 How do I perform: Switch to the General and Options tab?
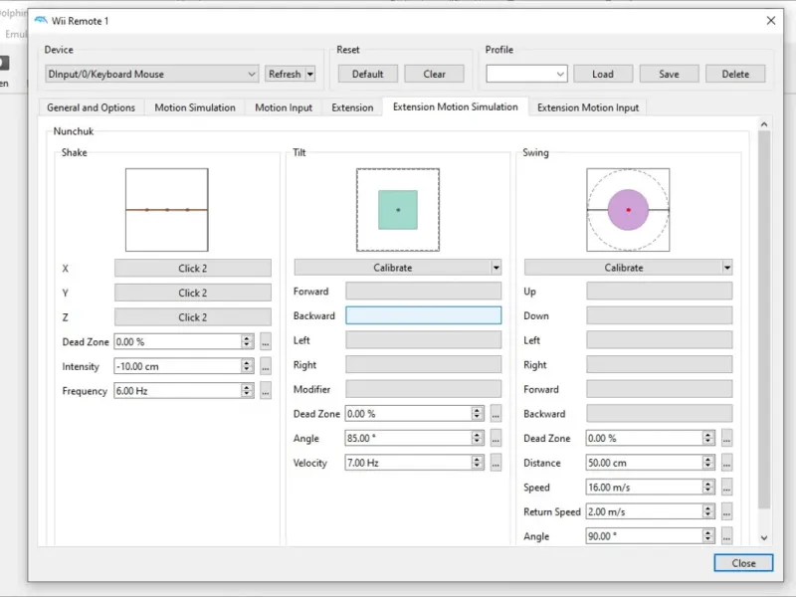[91, 107]
